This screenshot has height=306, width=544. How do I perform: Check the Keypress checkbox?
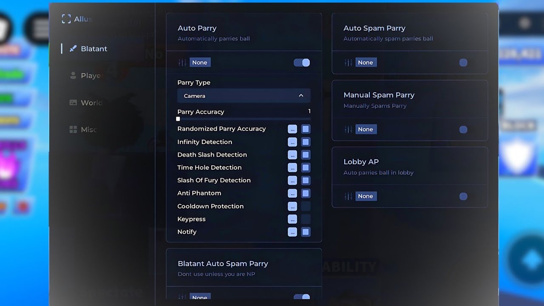306,219
